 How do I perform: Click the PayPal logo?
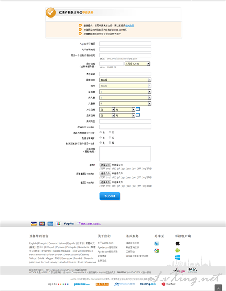click(x=69, y=224)
